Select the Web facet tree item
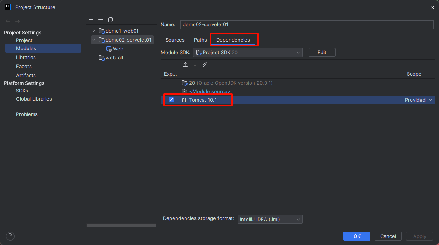Image resolution: width=439 pixels, height=245 pixels. click(118, 49)
